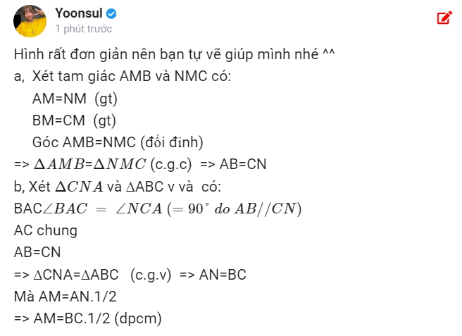
Task: Click the line 'b, Xét ΔCNA và ΔABC'
Action: 118,187
